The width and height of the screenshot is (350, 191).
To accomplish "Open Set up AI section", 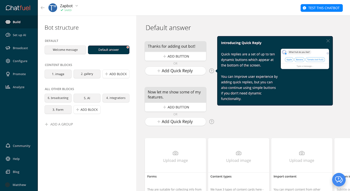I will point(19,35).
